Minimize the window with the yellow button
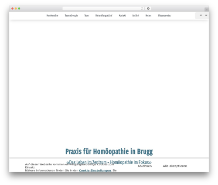Screen dimensions: 218x185 point(16,9)
